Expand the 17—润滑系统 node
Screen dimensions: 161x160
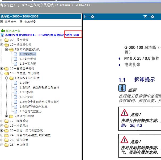tap(2, 121)
